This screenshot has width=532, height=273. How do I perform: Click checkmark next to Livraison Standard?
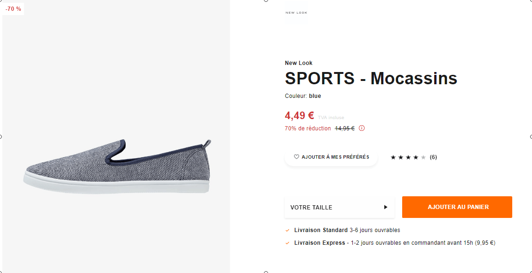tap(287, 230)
